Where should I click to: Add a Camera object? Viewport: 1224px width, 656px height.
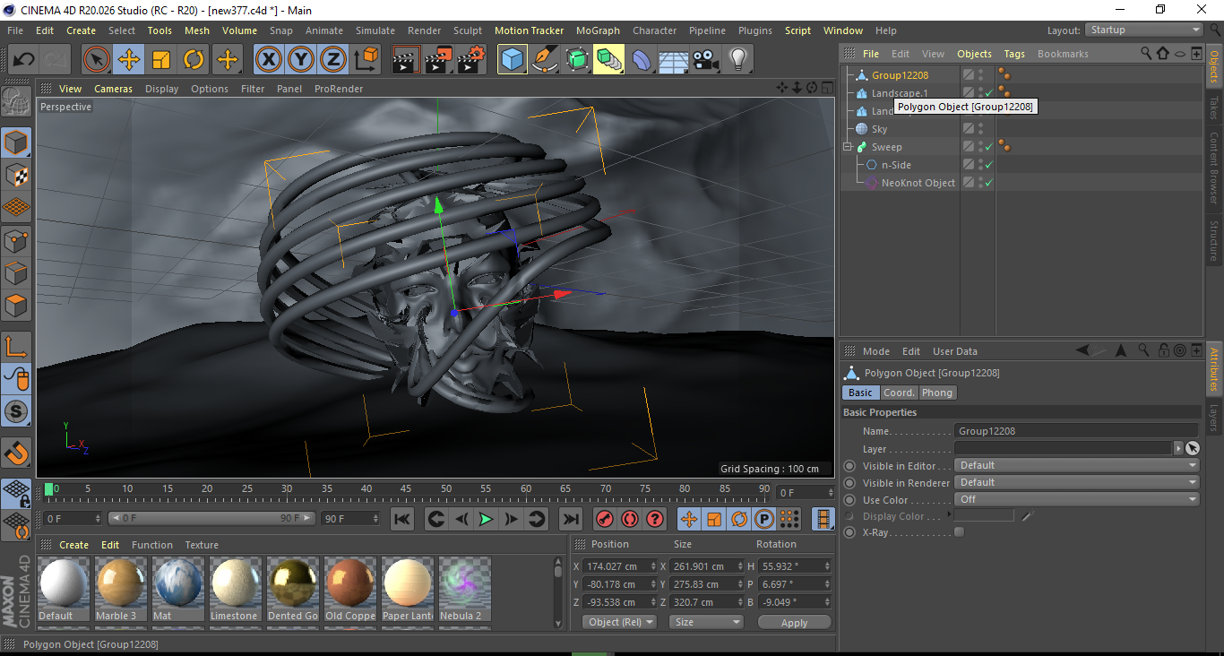click(x=706, y=60)
